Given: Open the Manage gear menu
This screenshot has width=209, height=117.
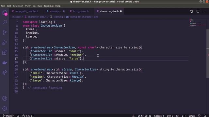Looking at the screenshot, I should tap(5, 109).
